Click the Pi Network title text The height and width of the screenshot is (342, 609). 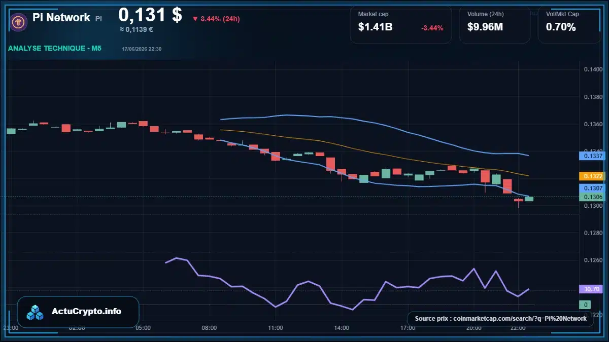61,18
